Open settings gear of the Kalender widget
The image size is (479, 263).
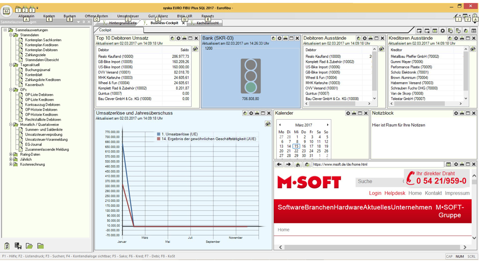tap(348, 114)
